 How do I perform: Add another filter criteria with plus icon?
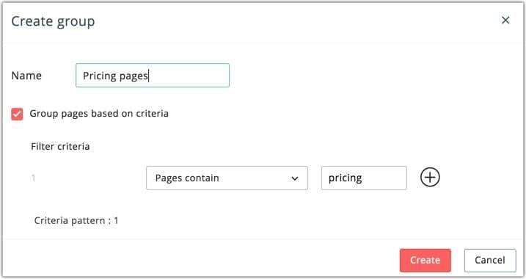pos(430,177)
